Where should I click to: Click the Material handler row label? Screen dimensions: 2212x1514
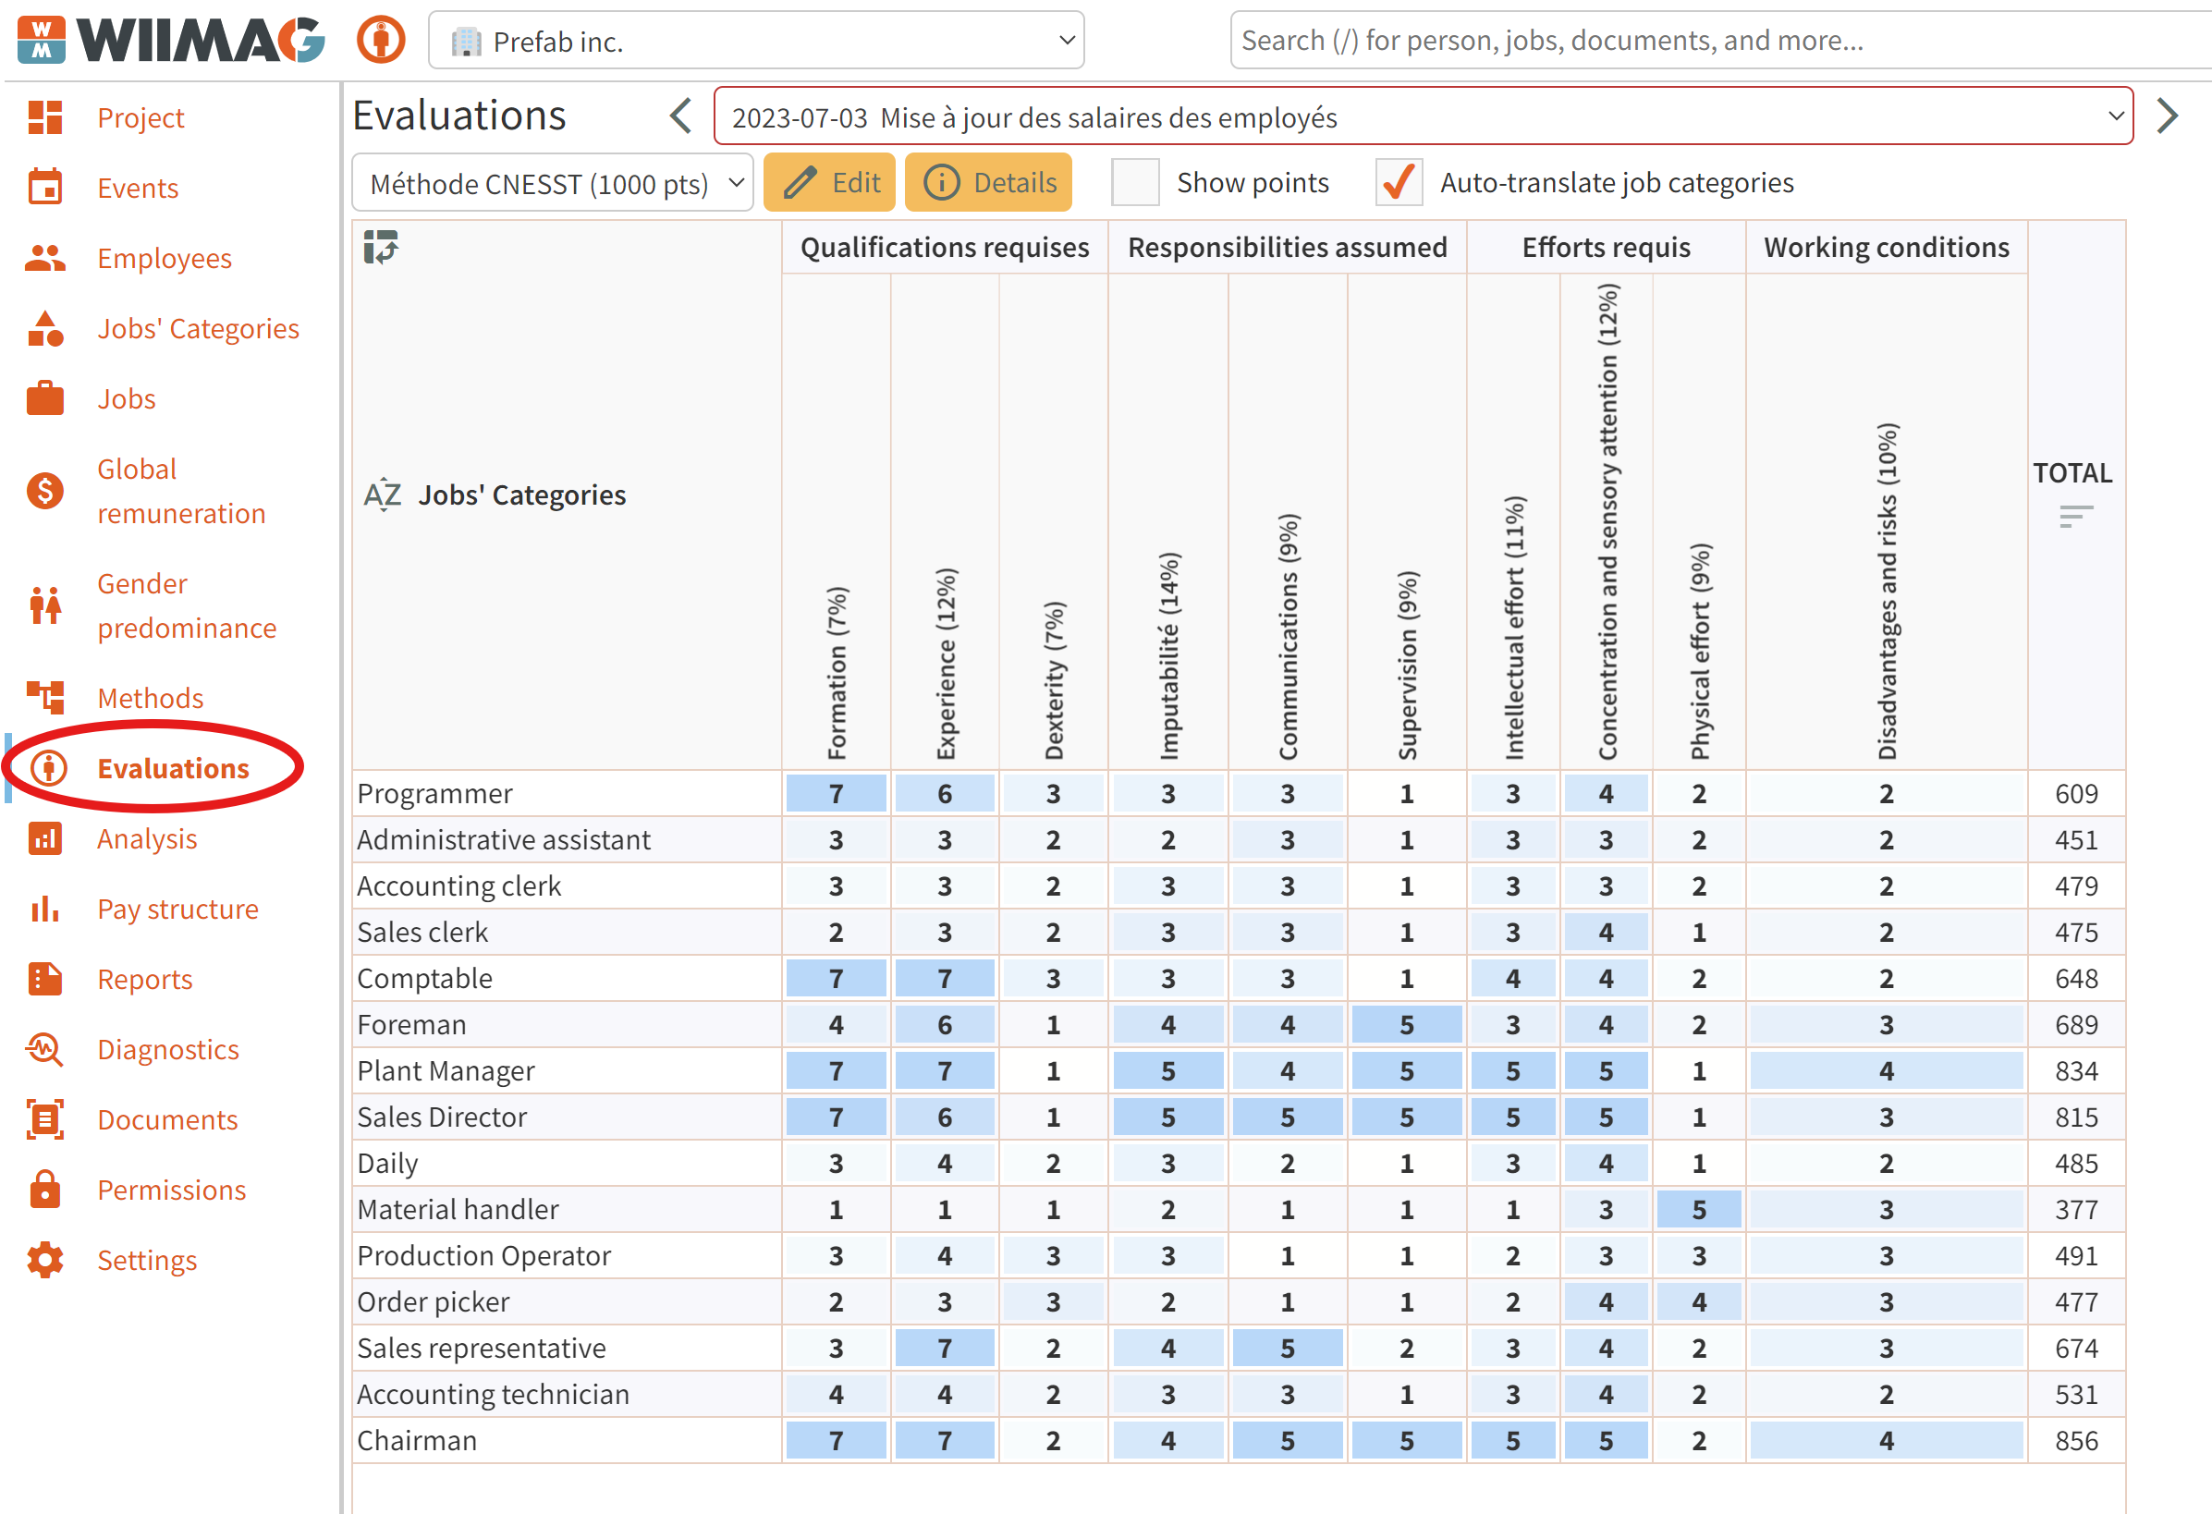458,1209
